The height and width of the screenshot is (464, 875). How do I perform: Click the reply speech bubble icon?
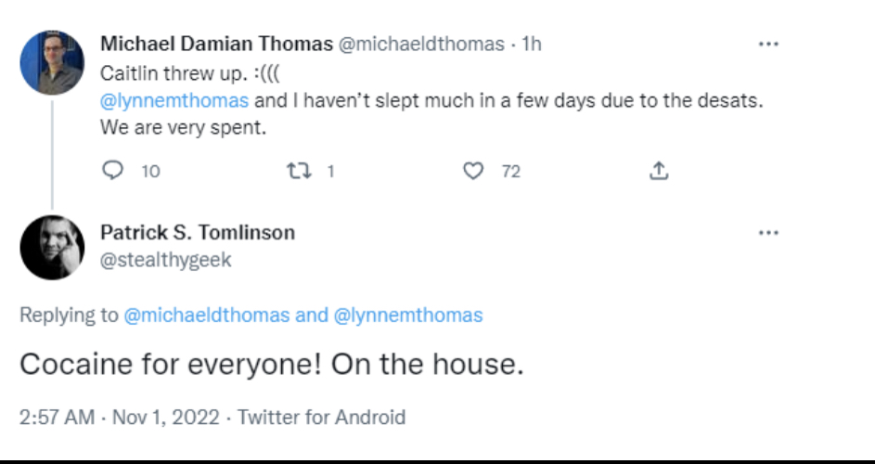tap(112, 171)
